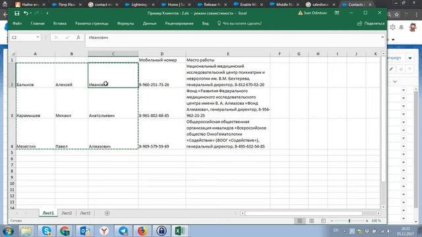
Task: Open the Undo history dropdown arrow
Action: (x=31, y=13)
